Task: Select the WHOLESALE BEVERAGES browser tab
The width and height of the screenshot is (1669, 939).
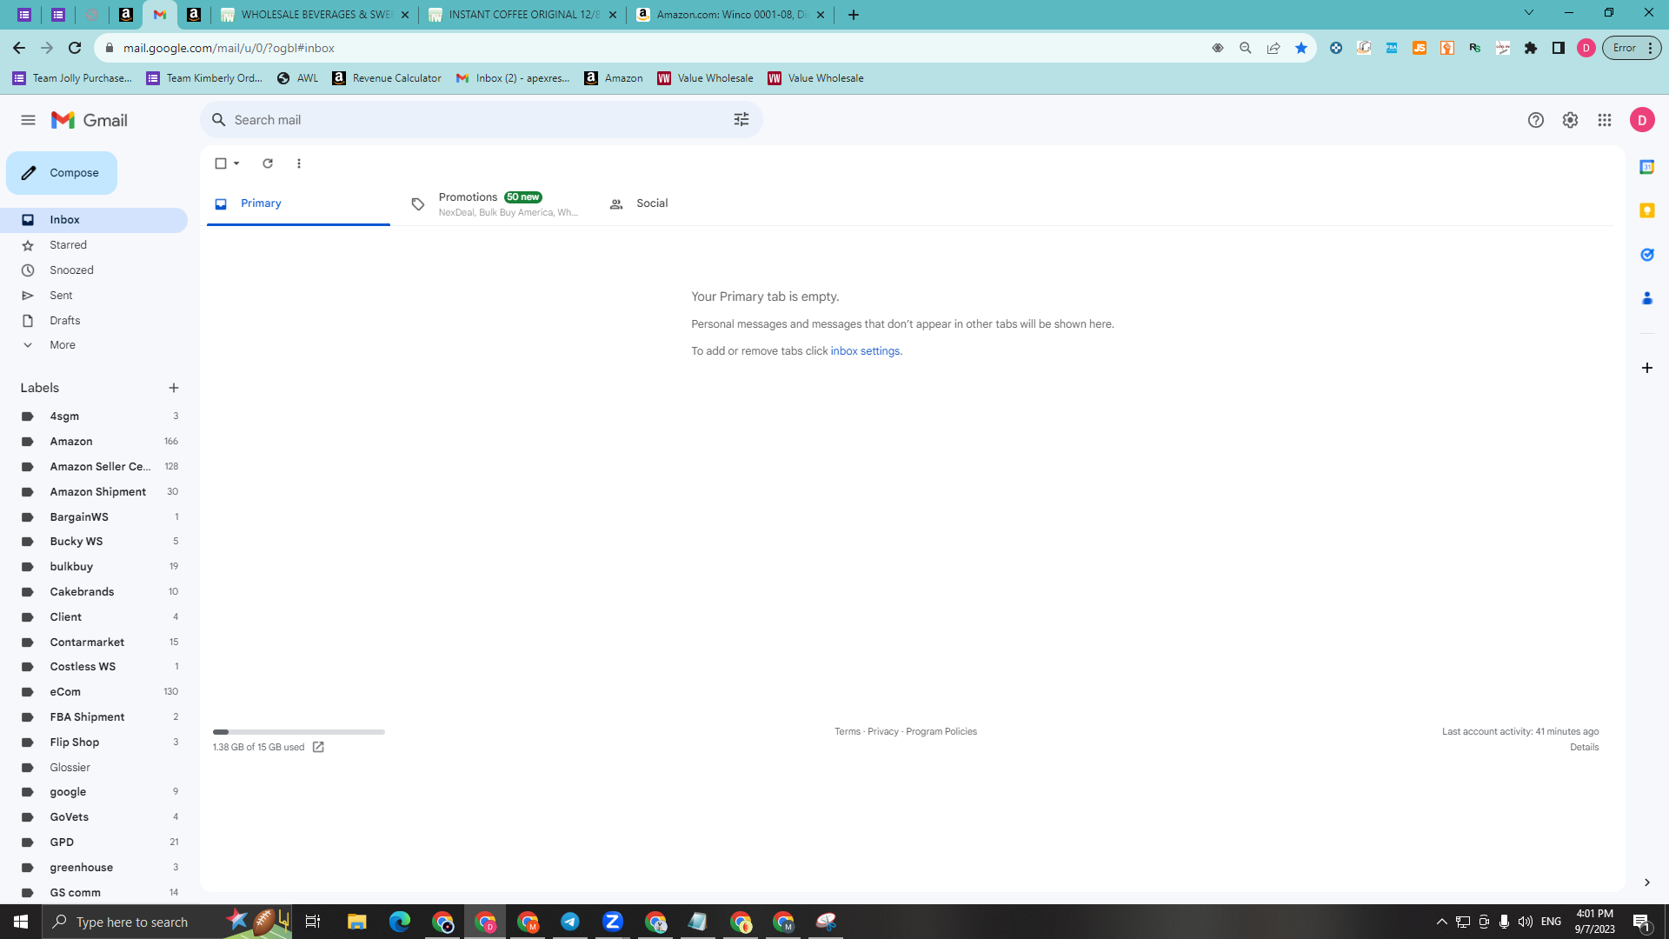Action: point(316,15)
